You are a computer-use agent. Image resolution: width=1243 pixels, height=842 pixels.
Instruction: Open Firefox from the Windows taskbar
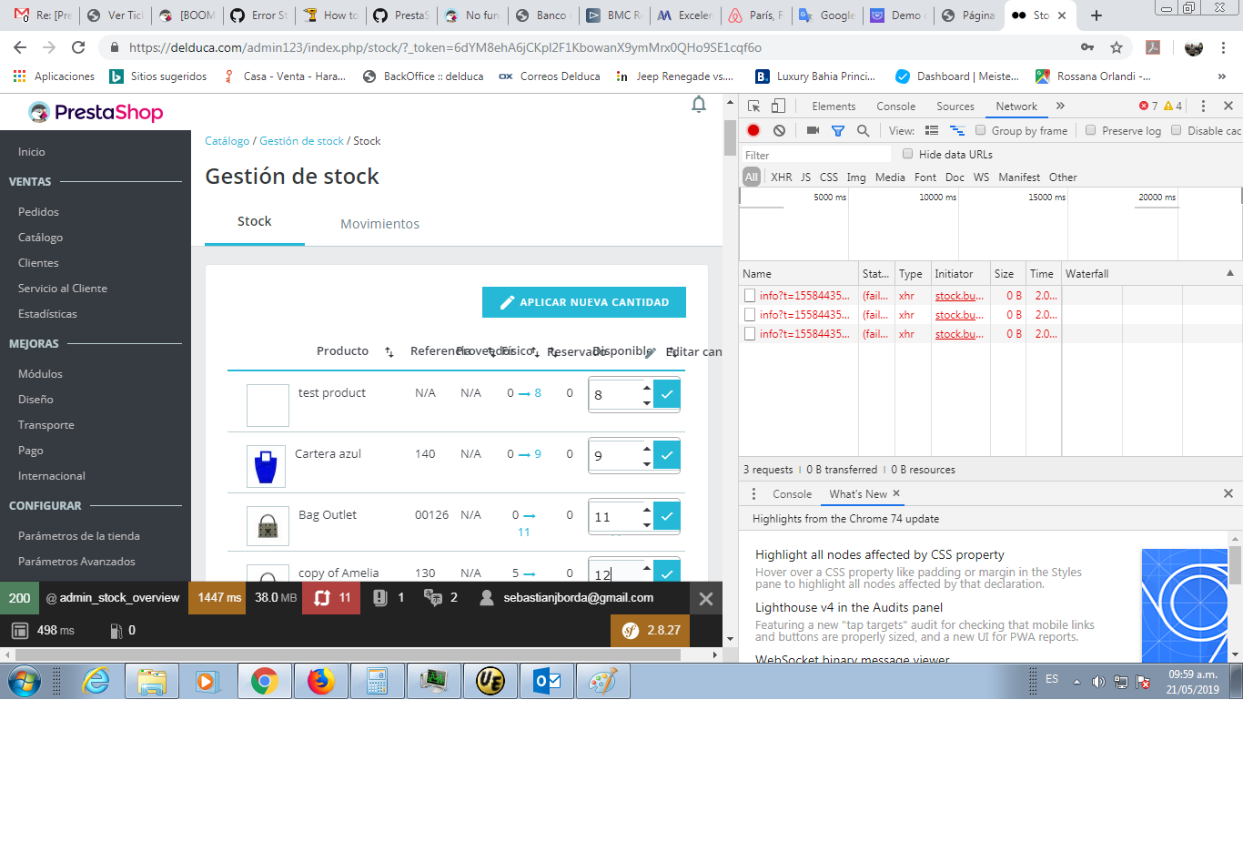[x=321, y=681]
